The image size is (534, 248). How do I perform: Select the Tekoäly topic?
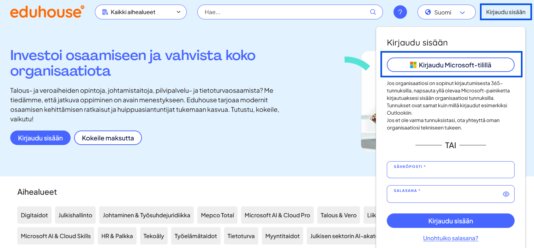154,236
